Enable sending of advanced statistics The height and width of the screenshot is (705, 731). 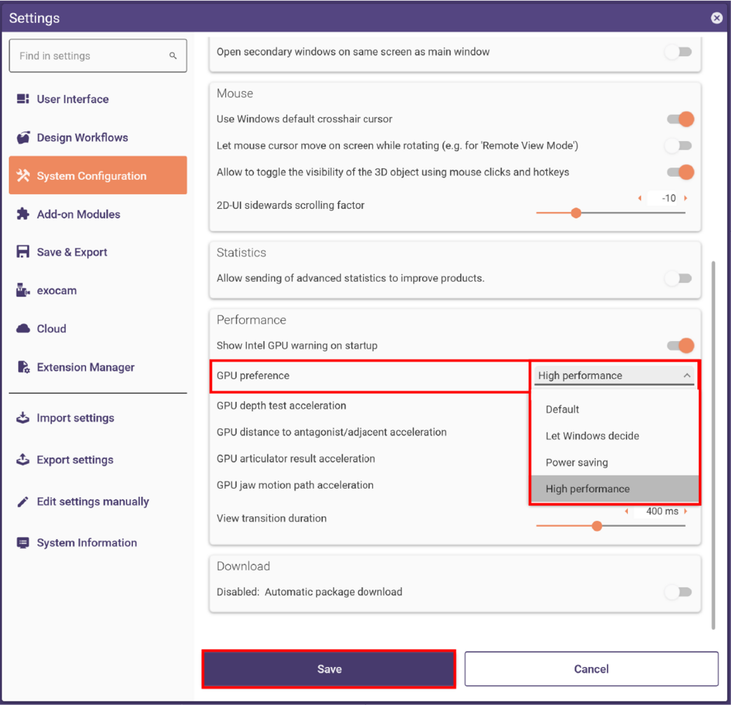click(679, 278)
